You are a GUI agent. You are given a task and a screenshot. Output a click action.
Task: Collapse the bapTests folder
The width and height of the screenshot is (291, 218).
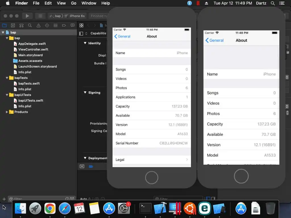tap(7, 78)
